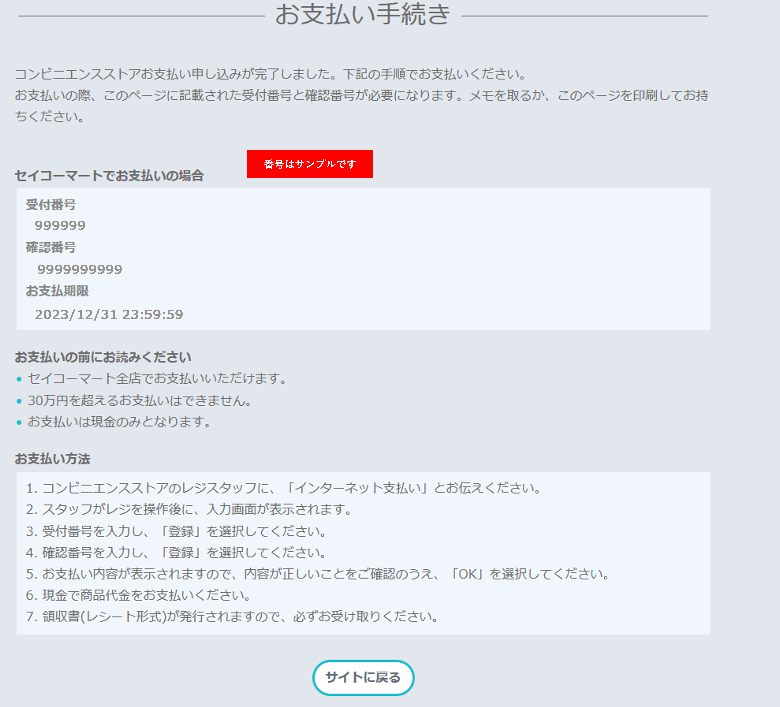
Task: Click the お支払い手続き page heading
Action: 363,14
